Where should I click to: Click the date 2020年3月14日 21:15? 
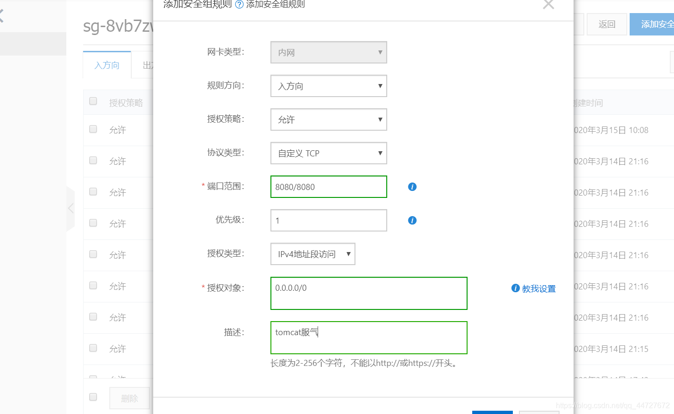point(611,349)
